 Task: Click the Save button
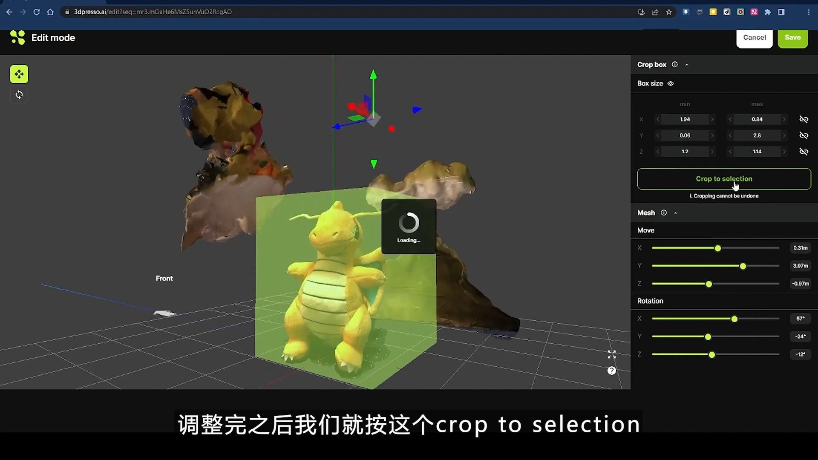point(792,37)
